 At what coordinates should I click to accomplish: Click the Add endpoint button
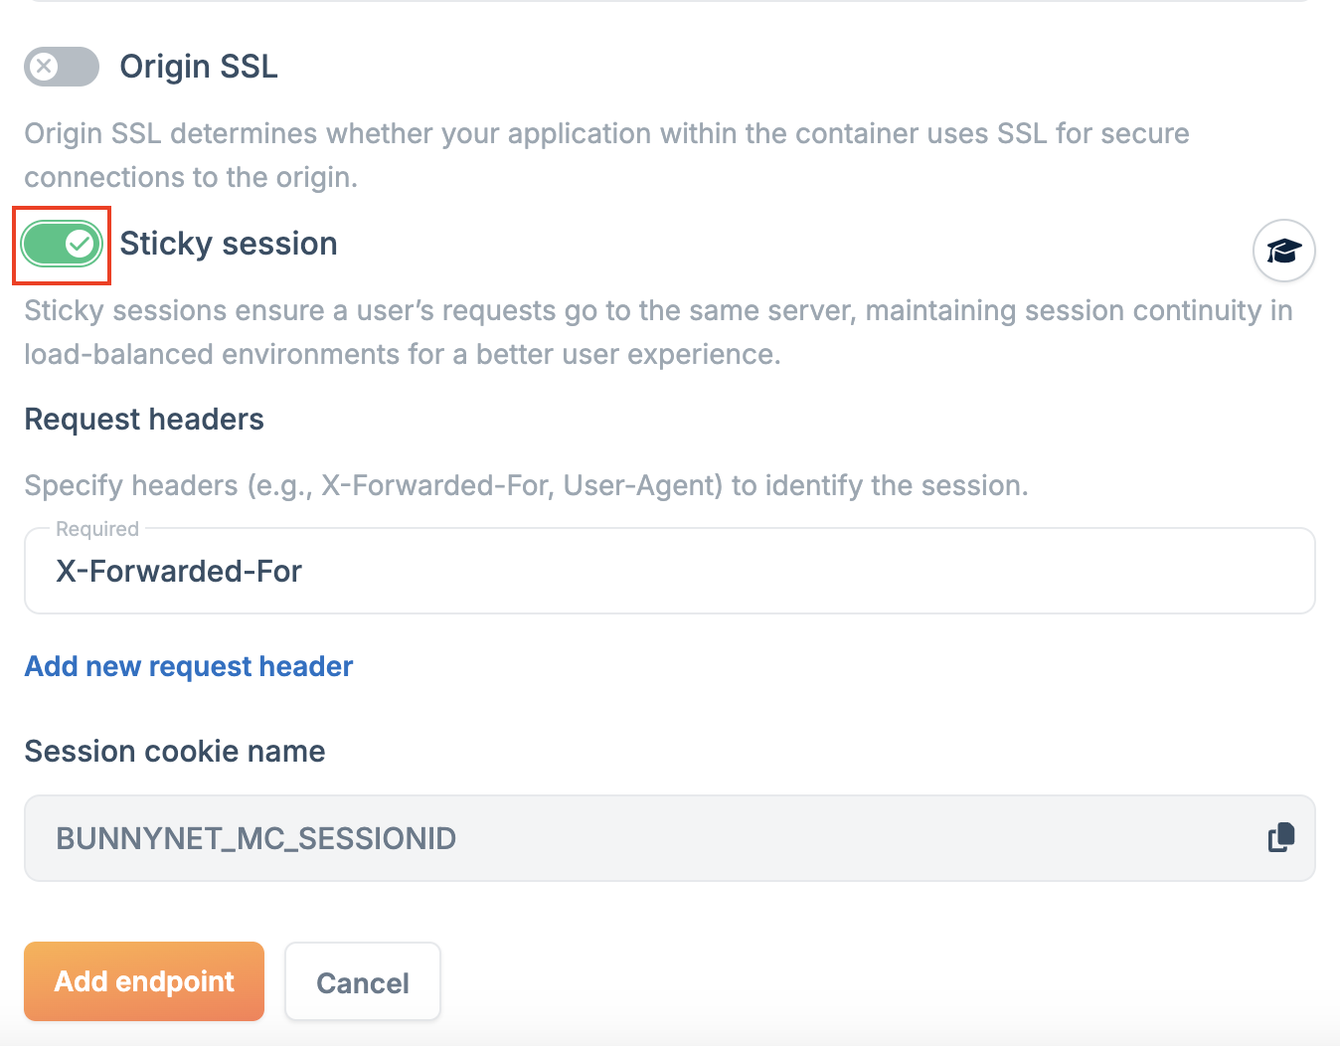point(144,981)
